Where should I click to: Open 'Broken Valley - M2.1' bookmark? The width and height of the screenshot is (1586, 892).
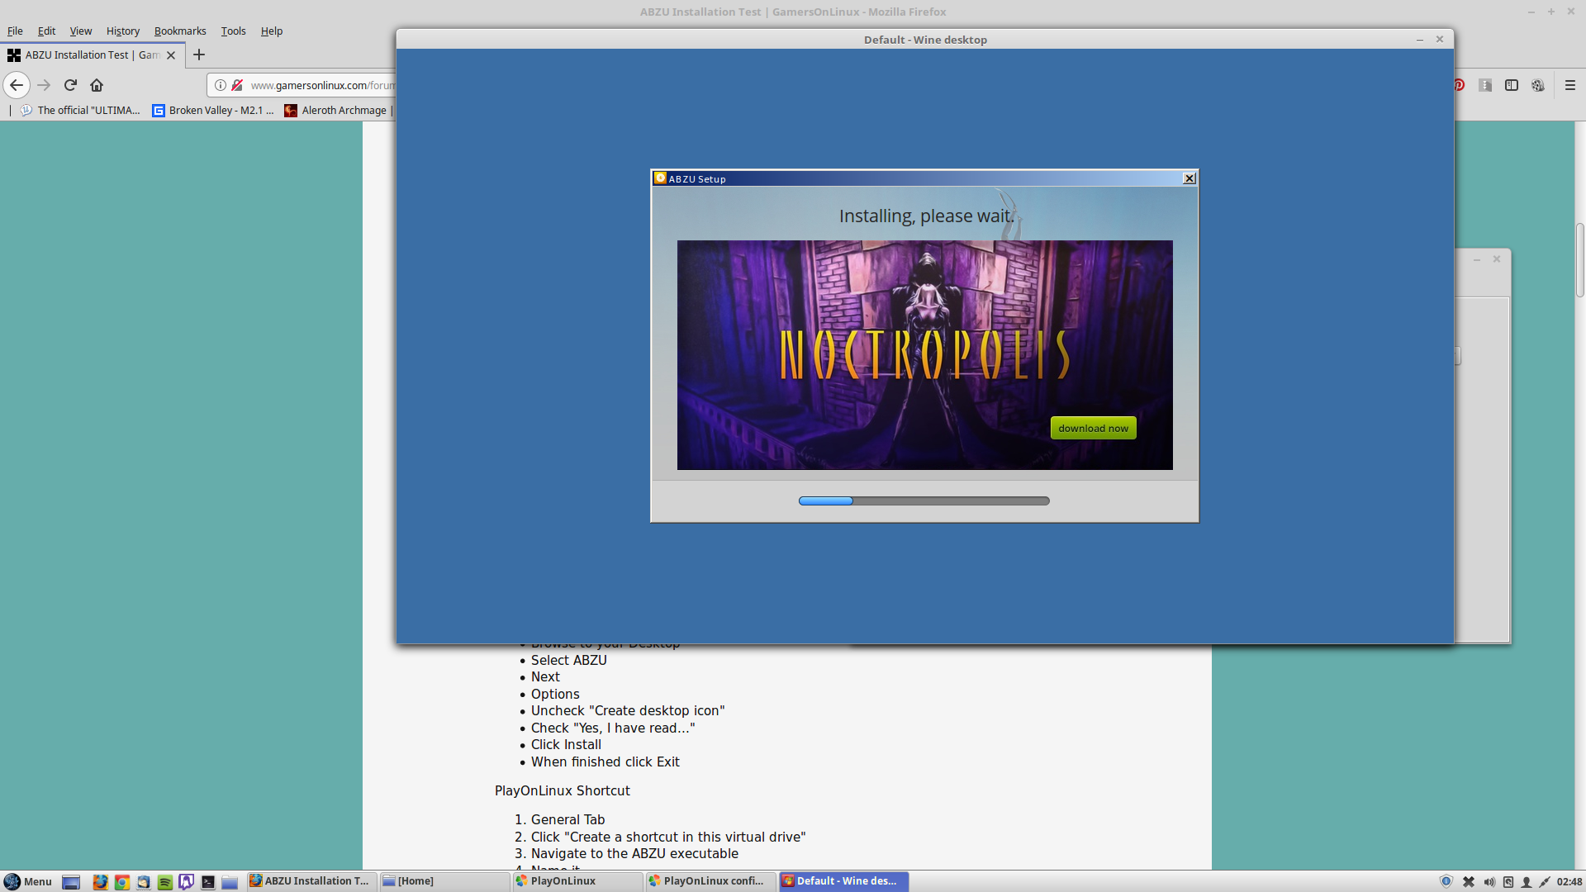pos(213,110)
